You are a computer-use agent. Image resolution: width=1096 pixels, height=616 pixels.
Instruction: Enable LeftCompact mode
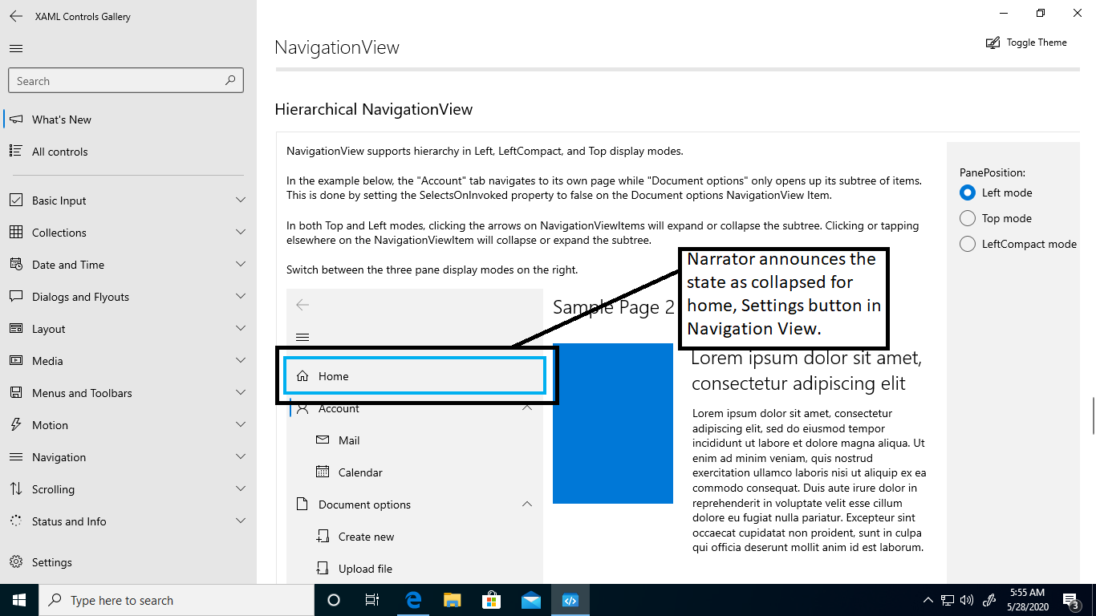click(x=967, y=243)
